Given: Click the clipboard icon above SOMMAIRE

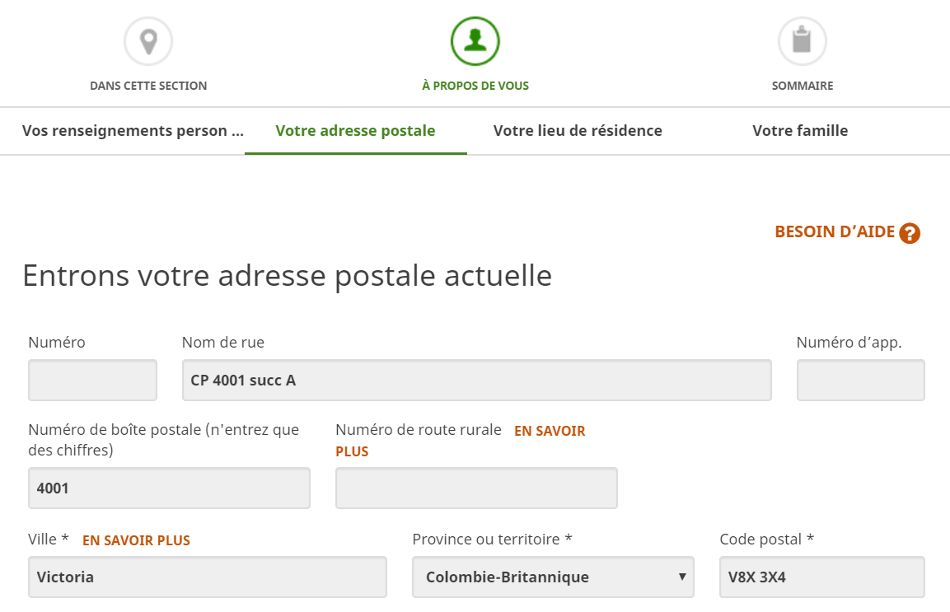Looking at the screenshot, I should [802, 40].
